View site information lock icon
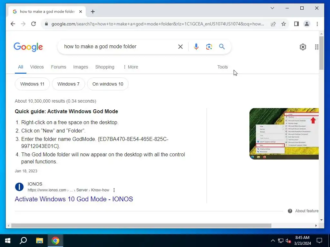Viewport: 330px width, 247px height. 46,24
